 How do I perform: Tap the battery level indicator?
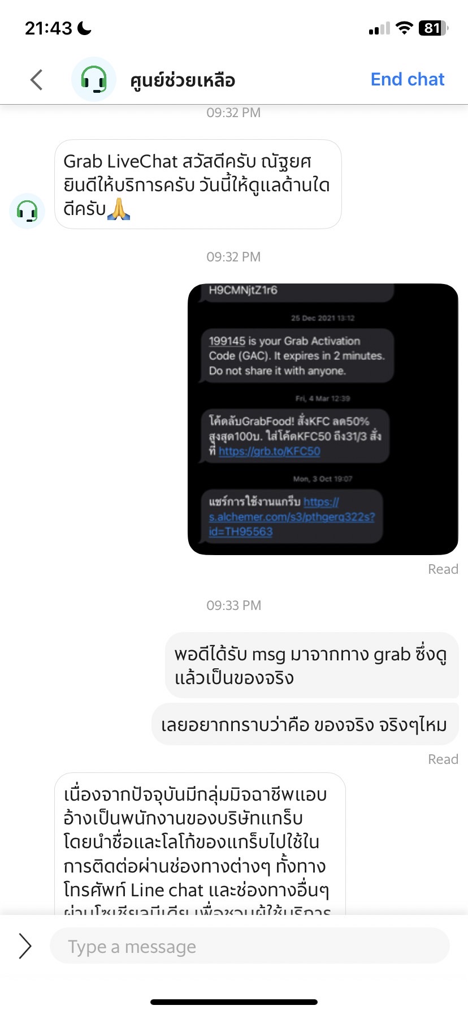pyautogui.click(x=434, y=28)
